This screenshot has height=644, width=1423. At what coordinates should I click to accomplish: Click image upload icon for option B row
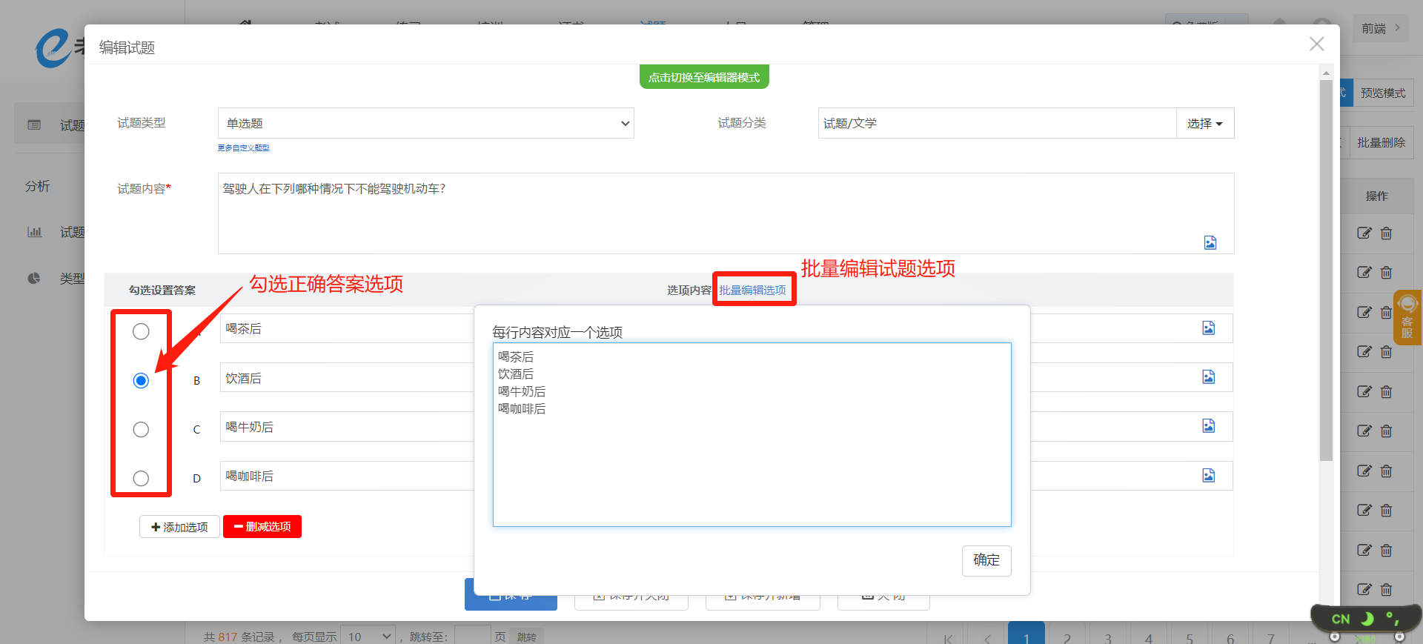click(1208, 377)
